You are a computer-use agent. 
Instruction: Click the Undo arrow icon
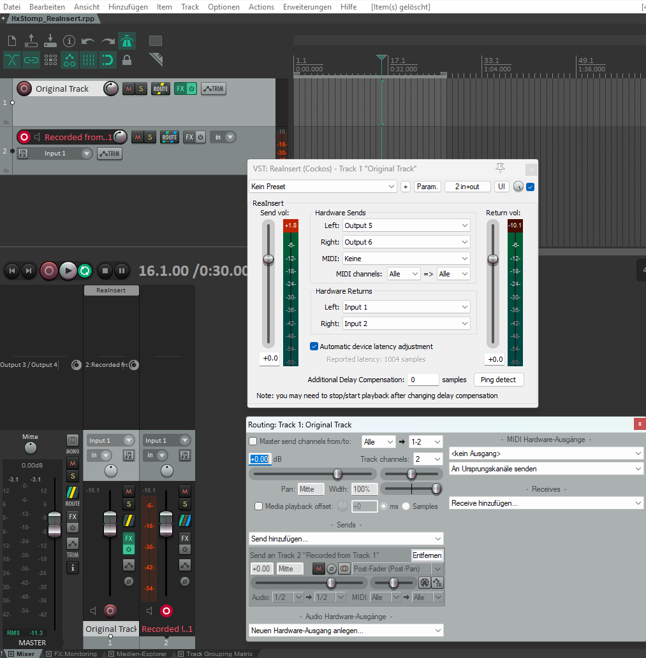pyautogui.click(x=88, y=41)
